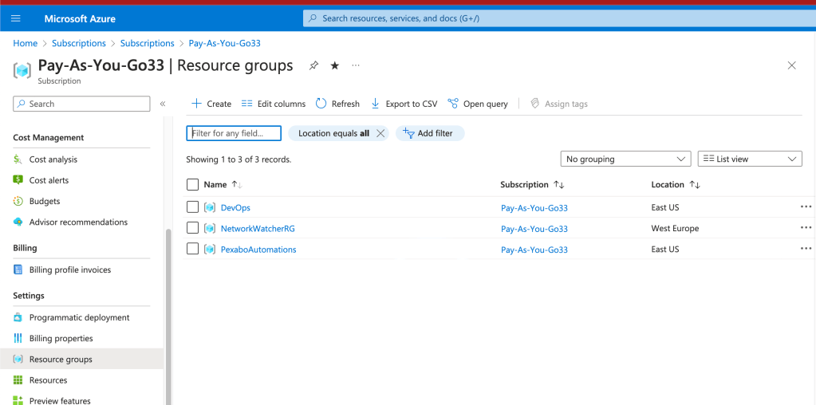The image size is (816, 405).
Task: Click the Cost alerts icon
Action: (18, 180)
